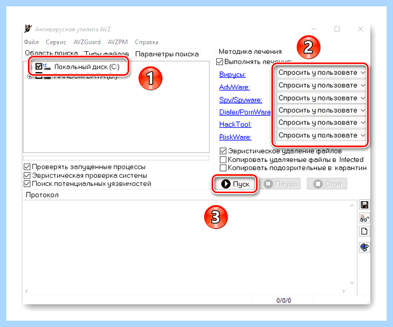Open the HackTool action dropdown

(321, 123)
